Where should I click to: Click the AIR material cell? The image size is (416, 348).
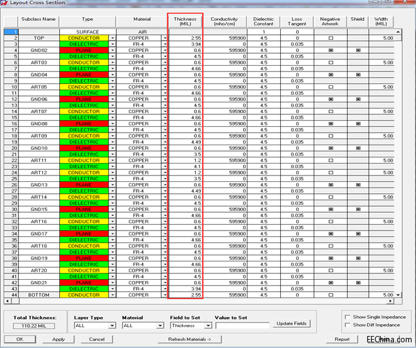tap(142, 32)
